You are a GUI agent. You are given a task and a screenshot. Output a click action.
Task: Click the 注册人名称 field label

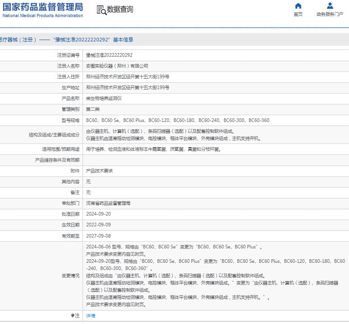coord(69,66)
